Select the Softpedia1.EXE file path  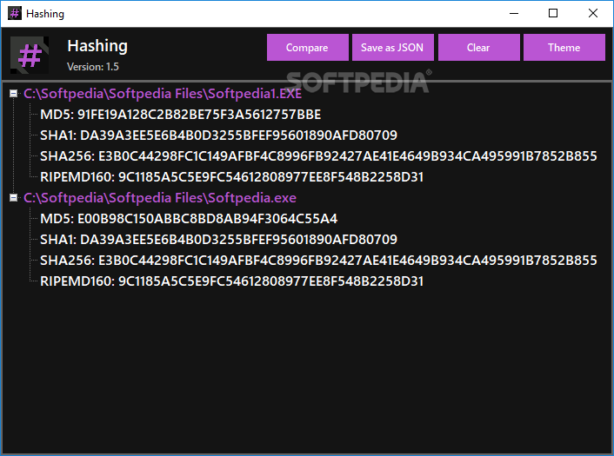(163, 94)
